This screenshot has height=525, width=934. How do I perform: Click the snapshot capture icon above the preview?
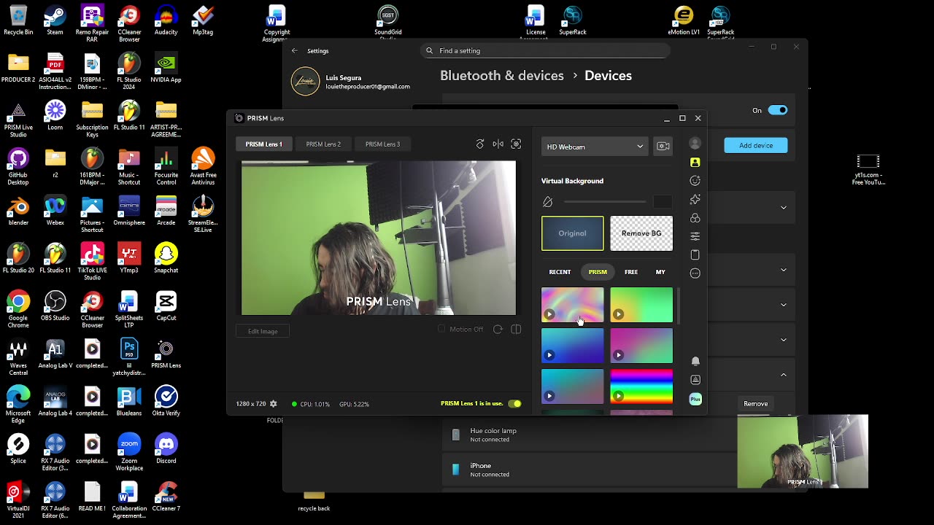point(516,144)
